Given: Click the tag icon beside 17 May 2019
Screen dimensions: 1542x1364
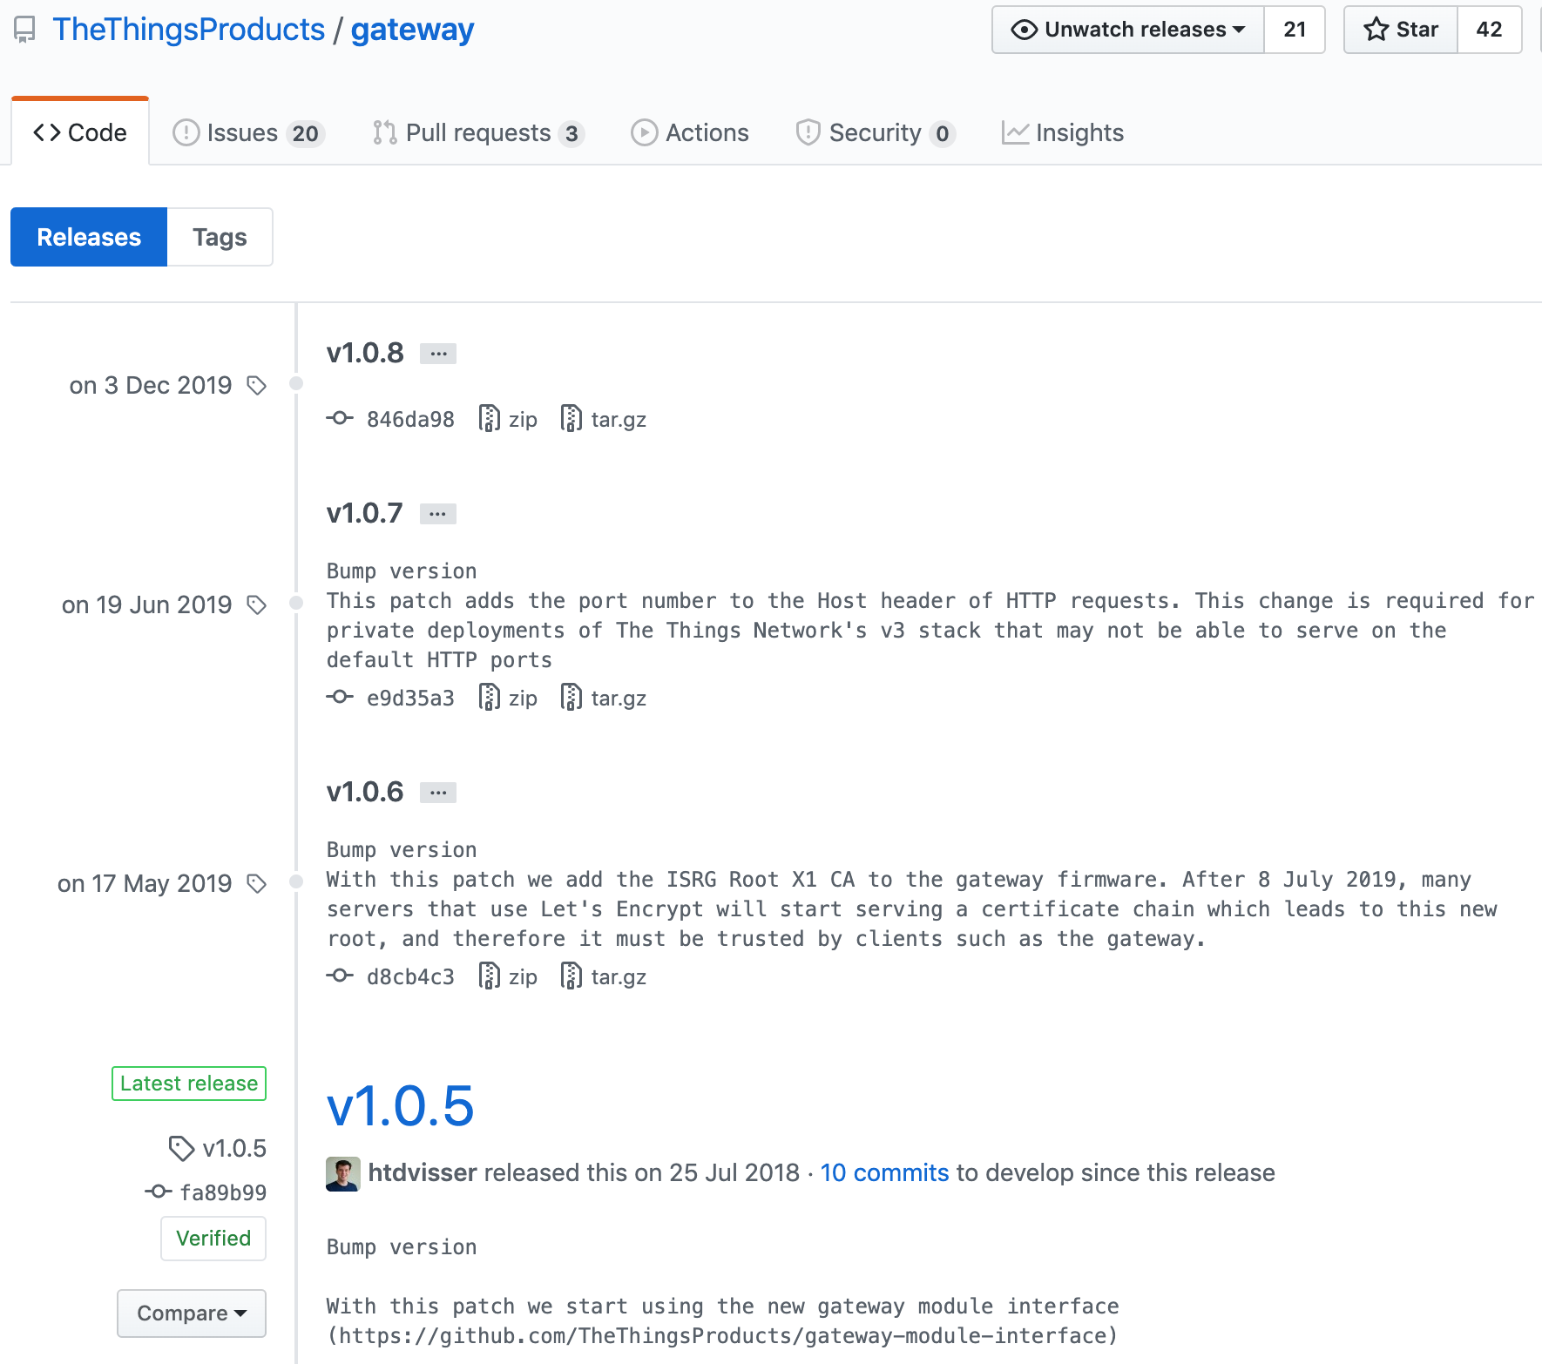Looking at the screenshot, I should (256, 883).
